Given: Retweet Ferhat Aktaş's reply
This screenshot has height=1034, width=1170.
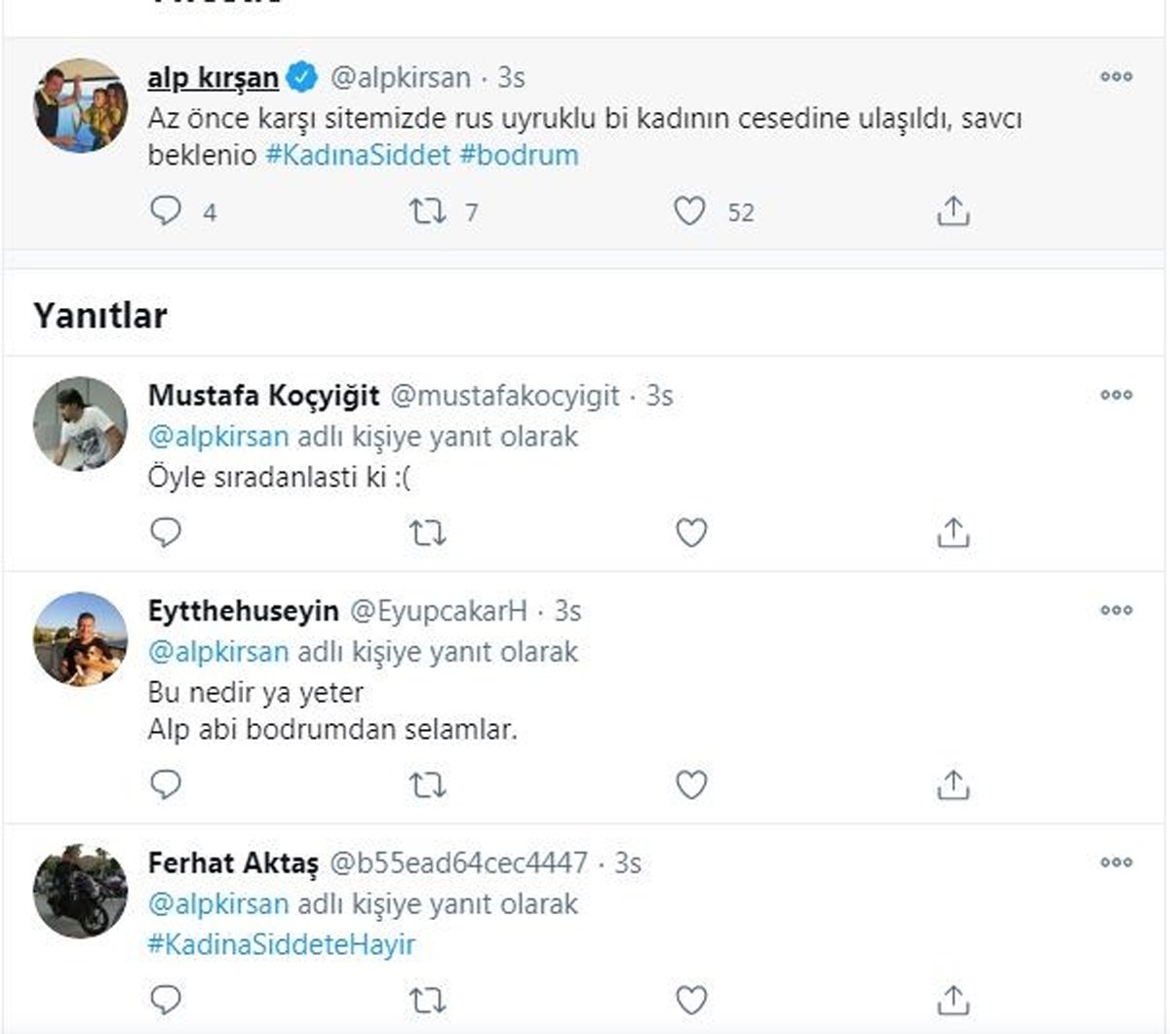Looking at the screenshot, I should [x=427, y=1000].
